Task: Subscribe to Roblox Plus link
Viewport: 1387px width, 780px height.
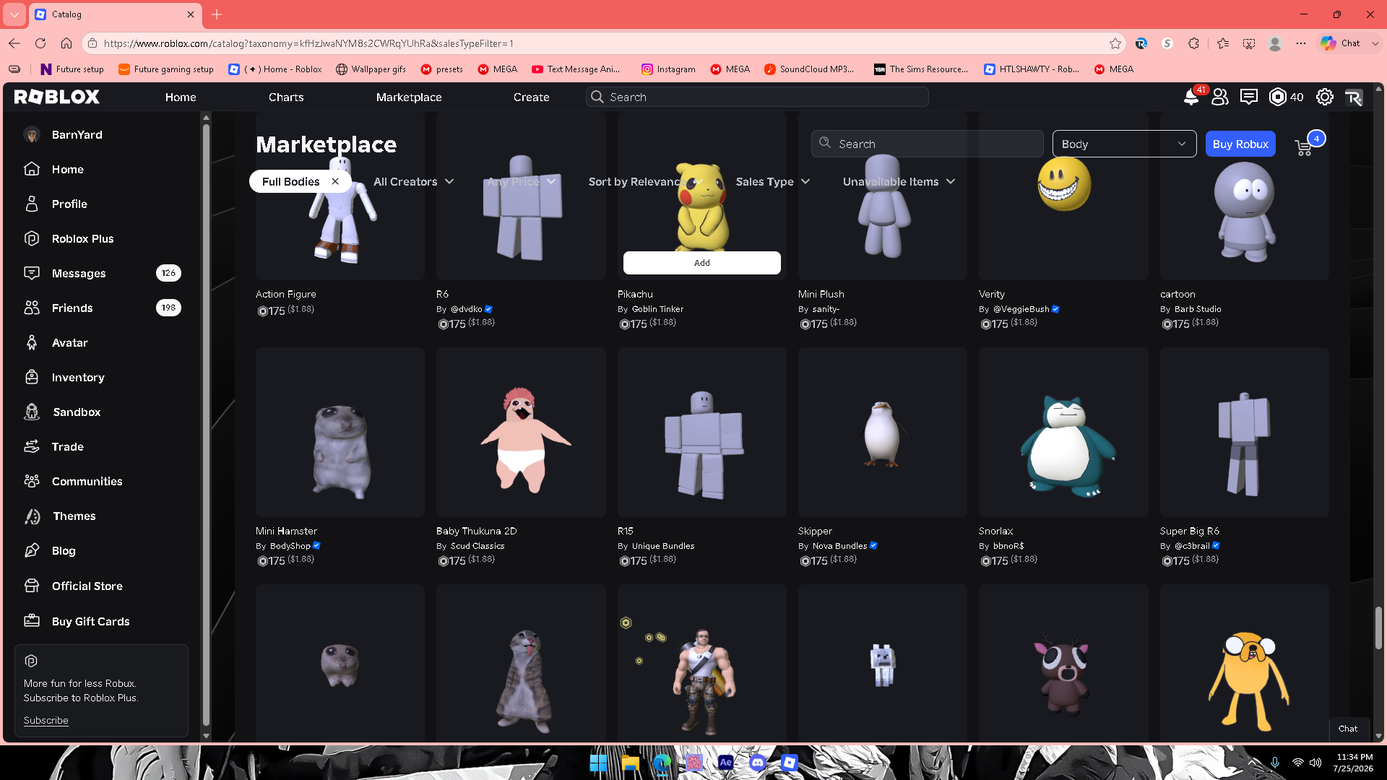Action: point(46,720)
